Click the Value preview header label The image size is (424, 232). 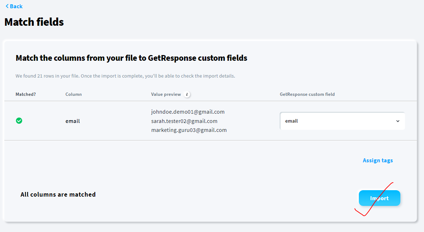(x=166, y=94)
